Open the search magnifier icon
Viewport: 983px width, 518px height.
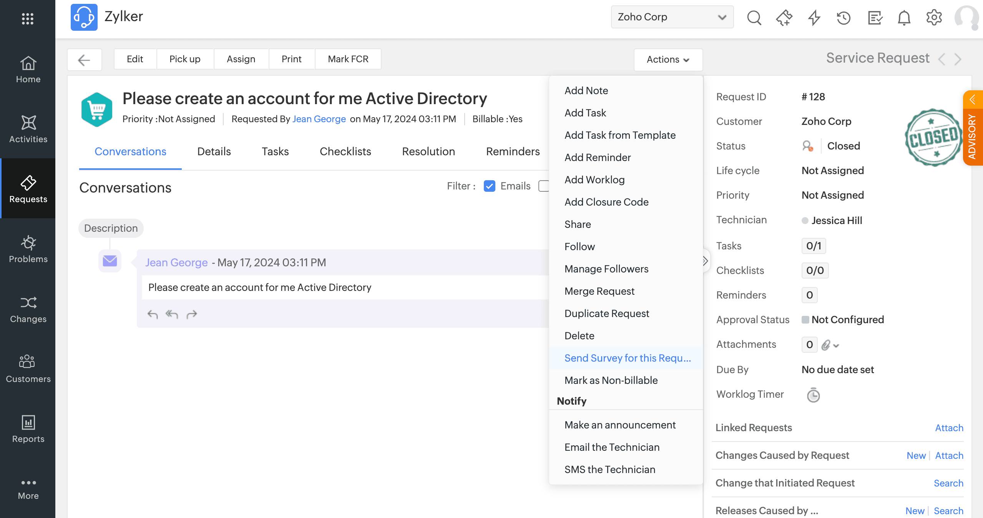(x=754, y=17)
